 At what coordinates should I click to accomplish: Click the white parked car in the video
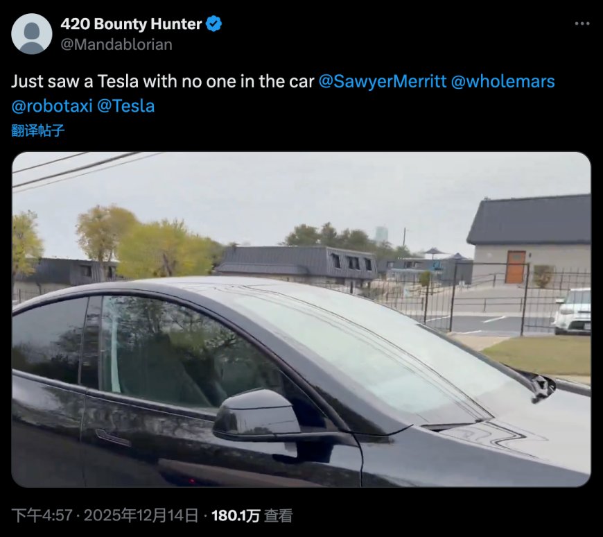click(x=573, y=312)
